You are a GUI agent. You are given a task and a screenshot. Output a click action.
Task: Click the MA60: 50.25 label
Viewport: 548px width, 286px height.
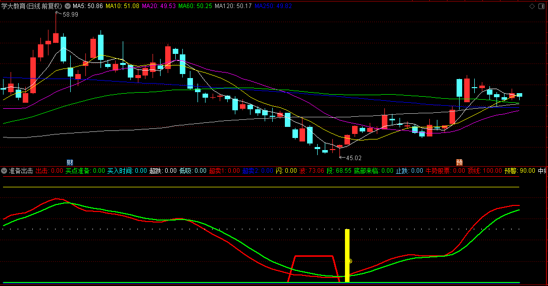195,6
